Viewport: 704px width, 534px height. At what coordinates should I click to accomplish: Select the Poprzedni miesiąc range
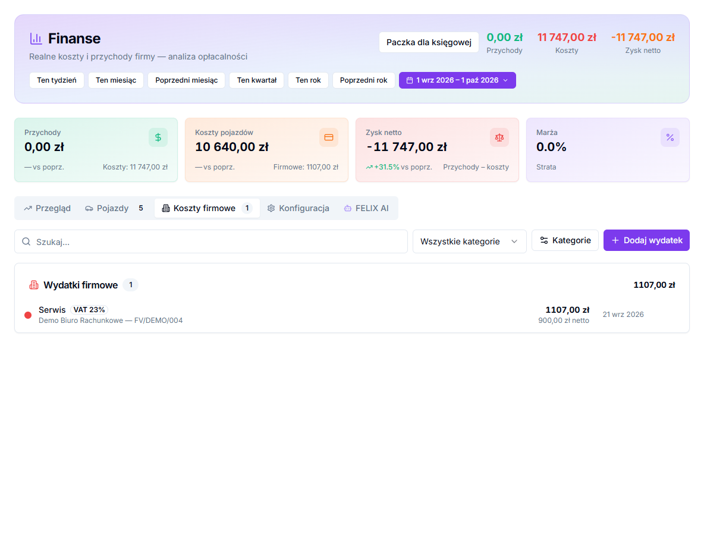coord(186,80)
